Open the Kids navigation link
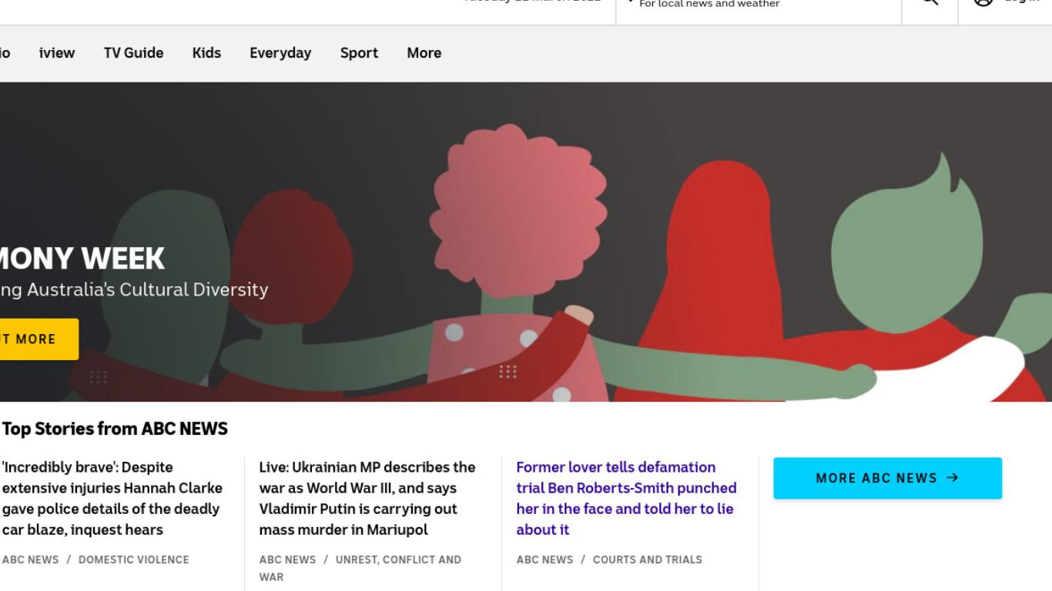1052x591 pixels. (x=206, y=53)
